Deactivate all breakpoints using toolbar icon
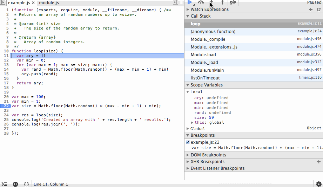The width and height of the screenshot is (323, 187). (x=233, y=2)
